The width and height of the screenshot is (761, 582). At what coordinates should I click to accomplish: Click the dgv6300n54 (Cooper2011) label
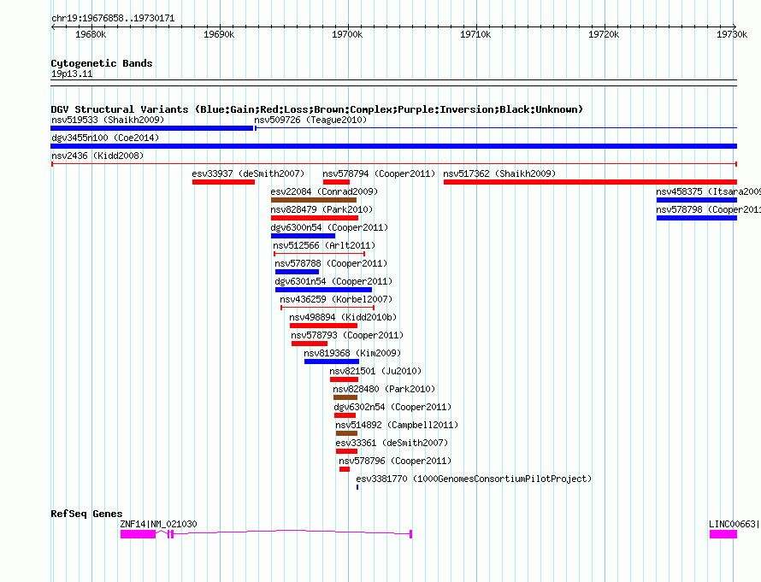pyautogui.click(x=329, y=227)
